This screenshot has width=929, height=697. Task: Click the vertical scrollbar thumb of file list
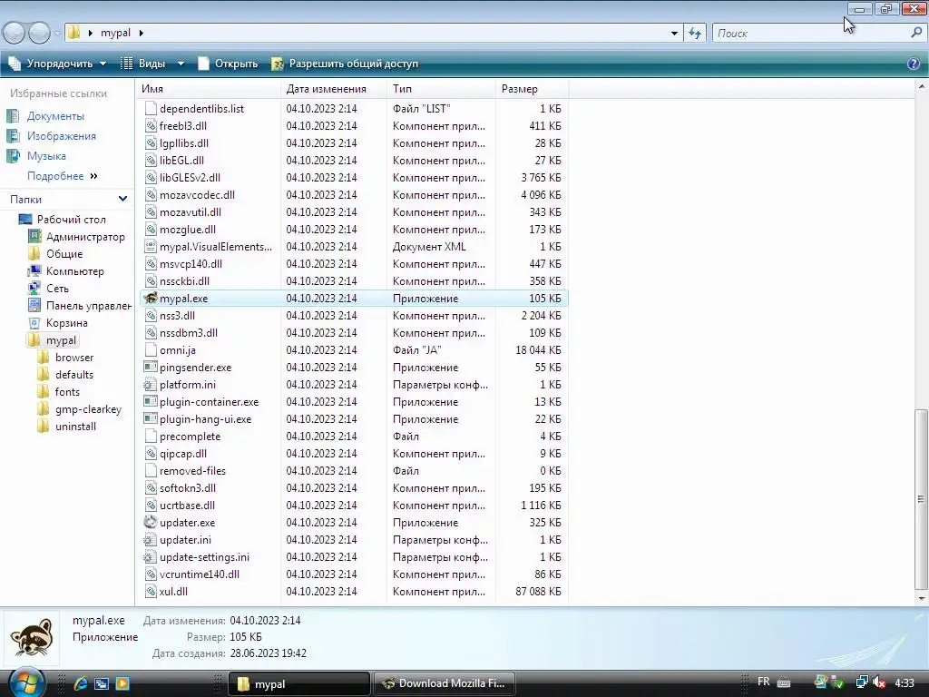tap(922, 499)
